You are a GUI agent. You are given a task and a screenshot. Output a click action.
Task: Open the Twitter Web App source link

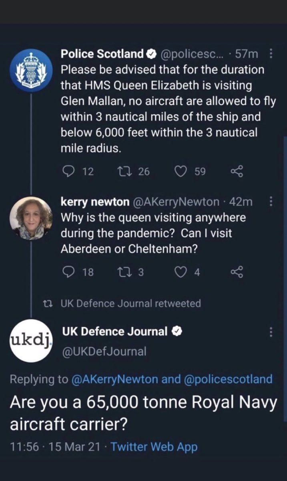(154, 447)
